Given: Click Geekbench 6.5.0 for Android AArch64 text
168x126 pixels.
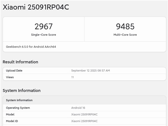Looking at the screenshot, I should coord(31,47).
